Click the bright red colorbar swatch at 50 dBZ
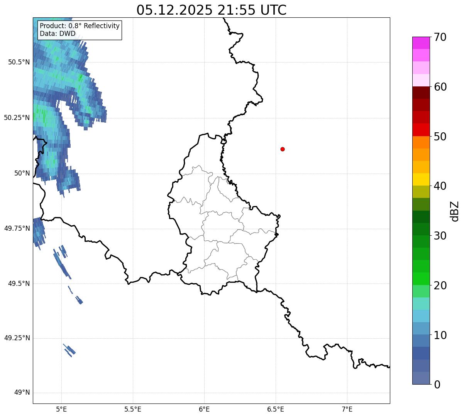 click(421, 130)
